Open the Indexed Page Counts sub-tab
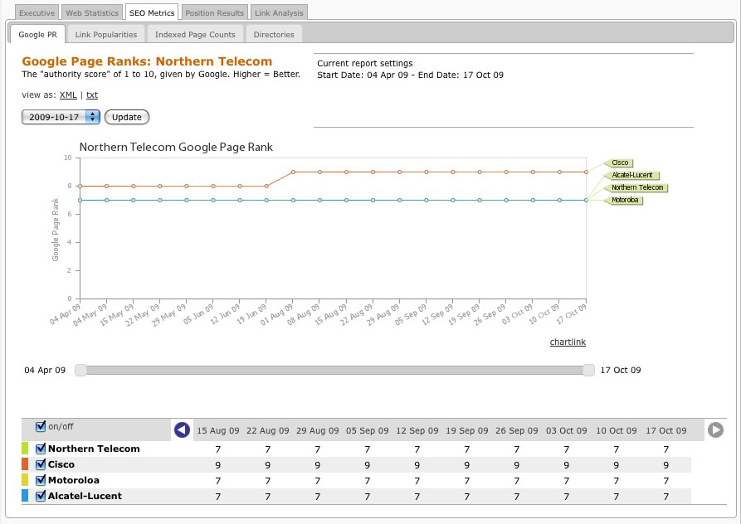The height and width of the screenshot is (524, 741). (x=195, y=35)
